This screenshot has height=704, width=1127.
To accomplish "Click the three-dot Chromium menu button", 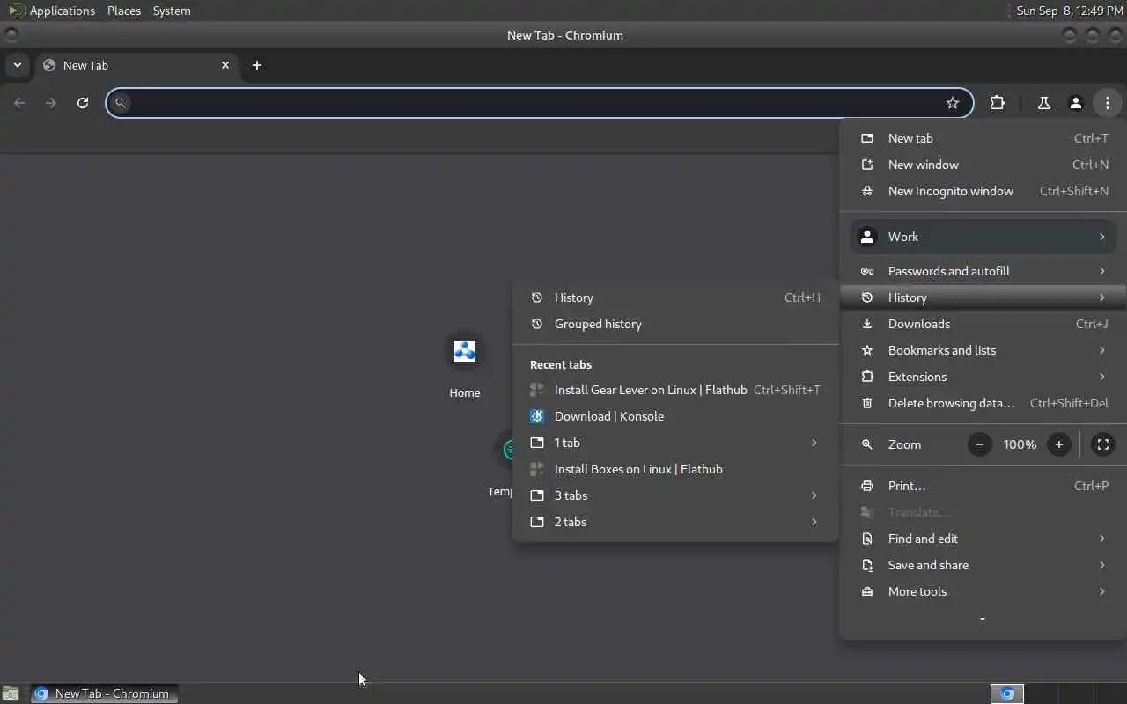I will pyautogui.click(x=1108, y=103).
